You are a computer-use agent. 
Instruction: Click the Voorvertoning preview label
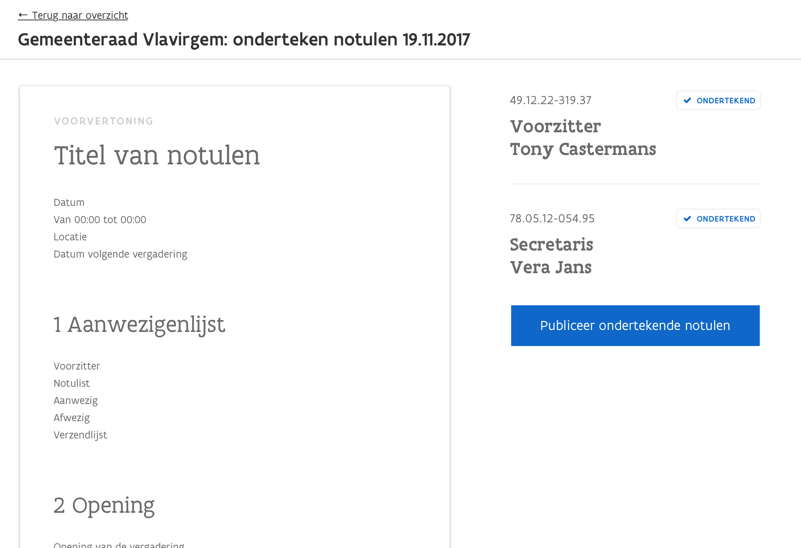point(104,121)
